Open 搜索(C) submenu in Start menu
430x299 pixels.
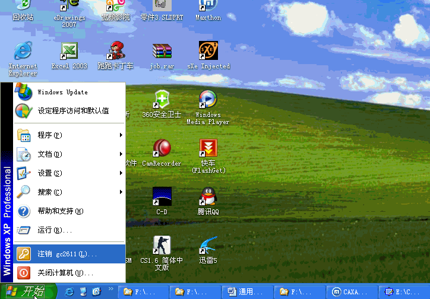[69, 192]
